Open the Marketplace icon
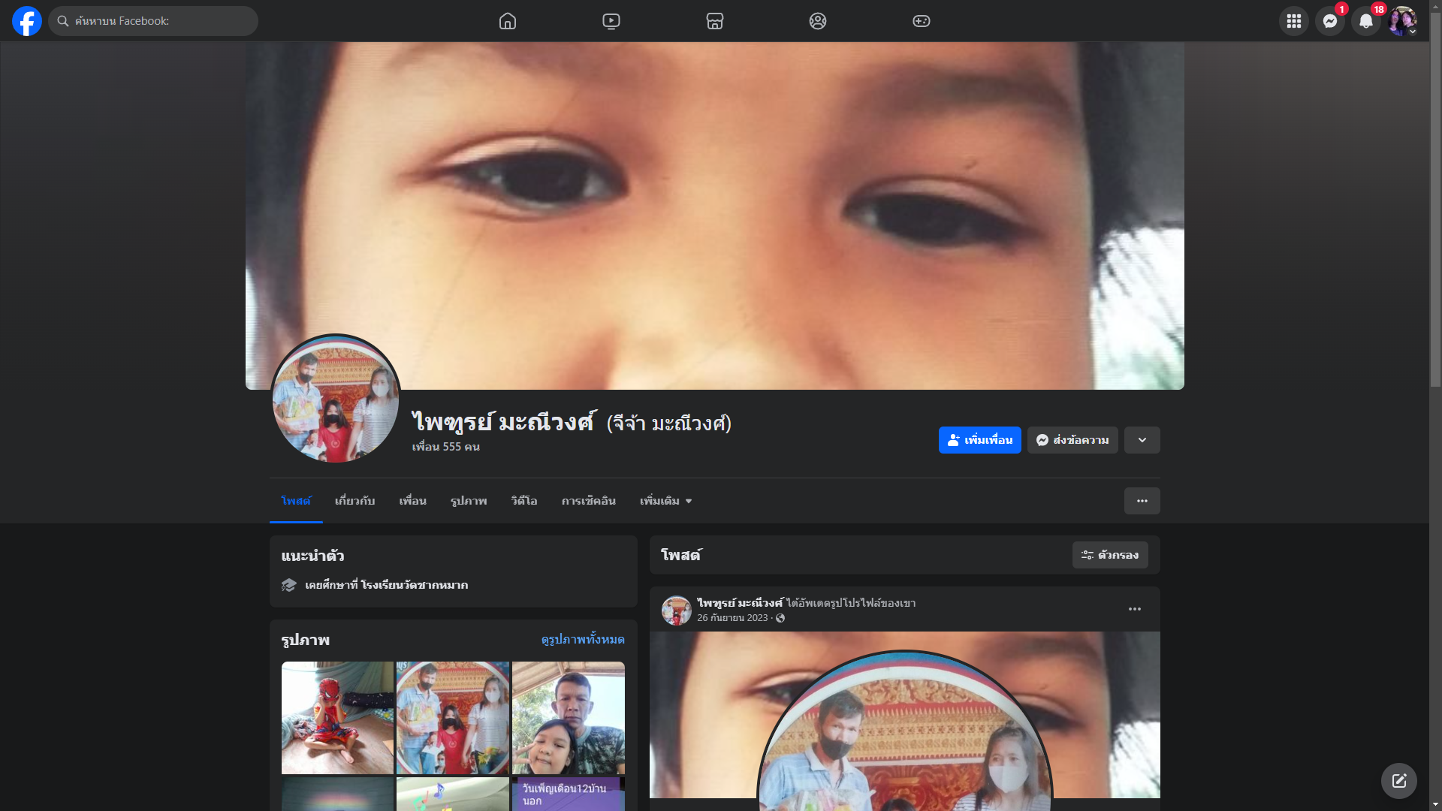 (715, 21)
